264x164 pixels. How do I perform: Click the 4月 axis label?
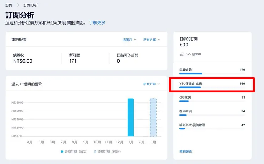pyautogui.click(x=30, y=142)
